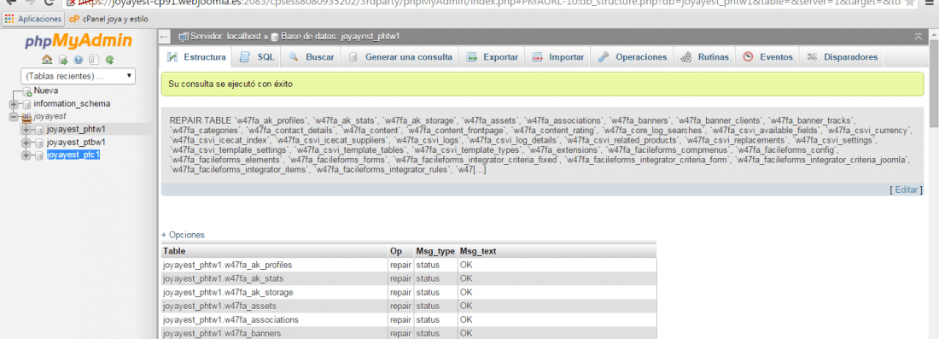Image resolution: width=939 pixels, height=339 pixels.
Task: Click the collapse header icon at top right
Action: click(919, 37)
